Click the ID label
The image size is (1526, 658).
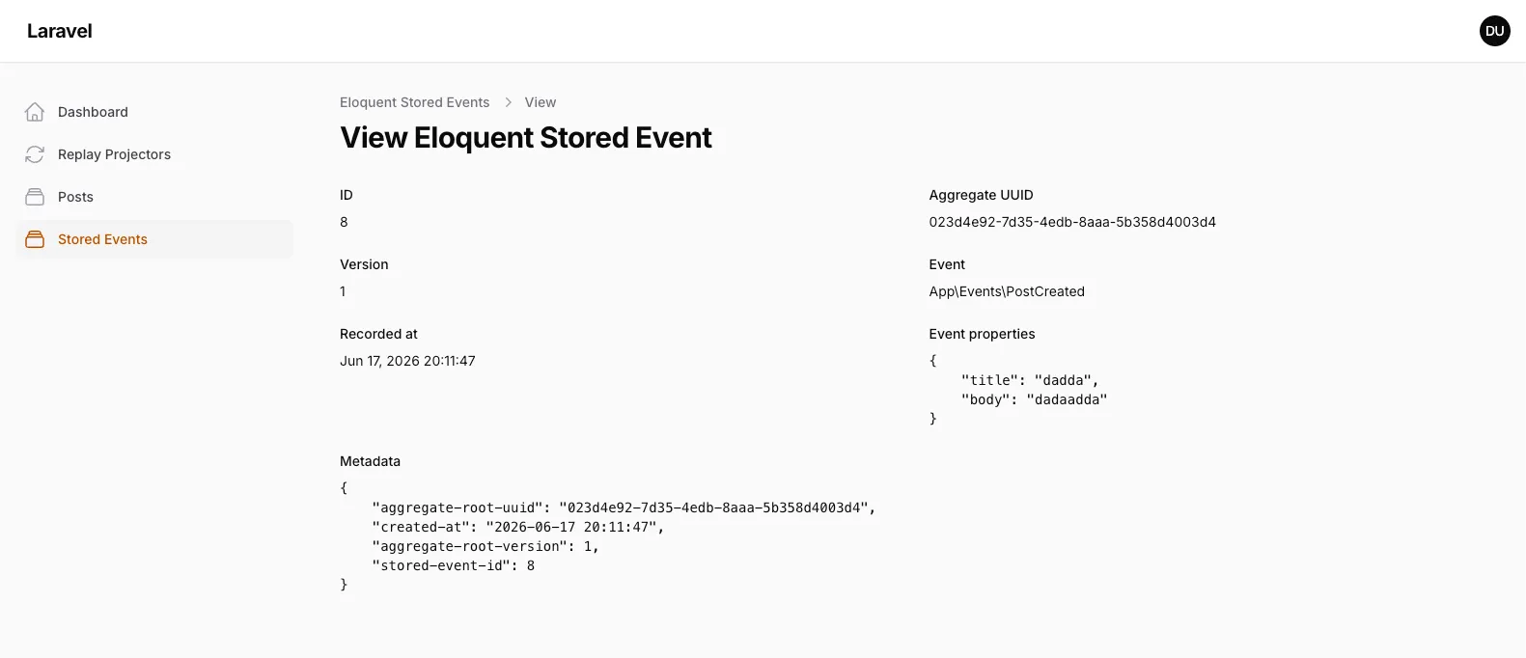[347, 195]
